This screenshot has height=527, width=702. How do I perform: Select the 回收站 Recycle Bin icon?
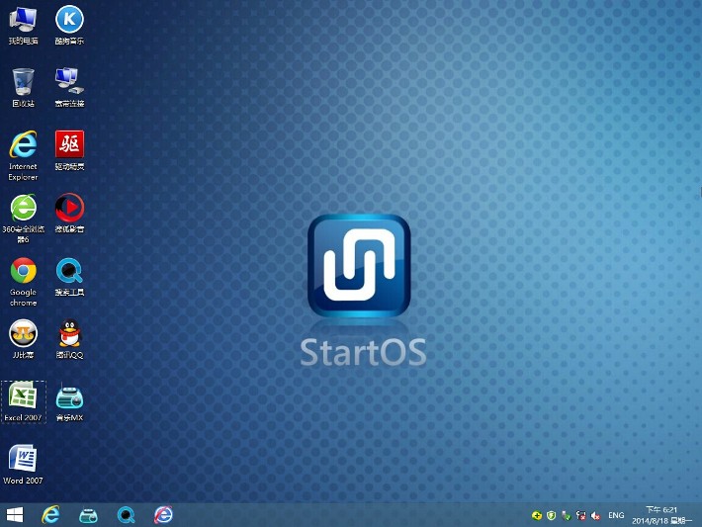[24, 88]
